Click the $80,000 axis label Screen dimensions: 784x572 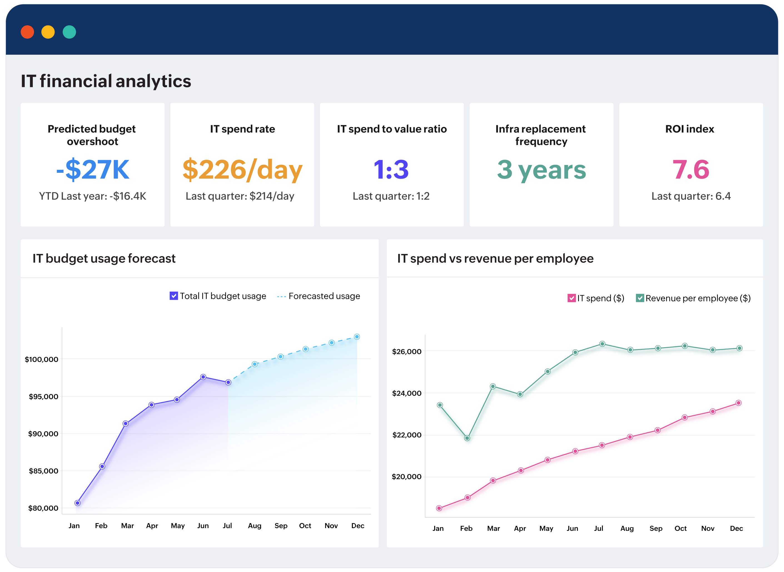tap(43, 508)
